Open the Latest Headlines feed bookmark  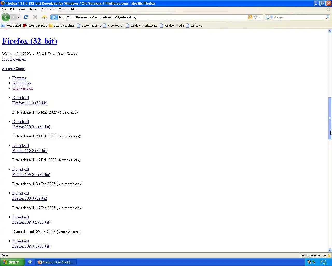tap(62, 26)
